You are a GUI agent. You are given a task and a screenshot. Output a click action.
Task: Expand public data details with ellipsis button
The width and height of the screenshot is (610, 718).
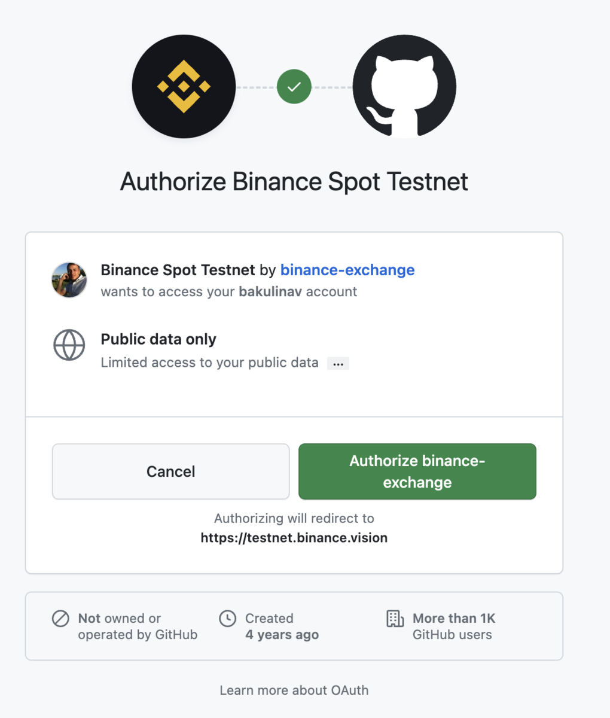point(338,364)
